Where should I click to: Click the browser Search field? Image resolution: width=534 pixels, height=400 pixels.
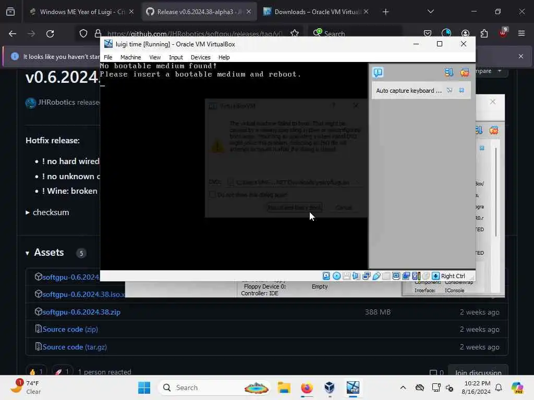pos(356,34)
